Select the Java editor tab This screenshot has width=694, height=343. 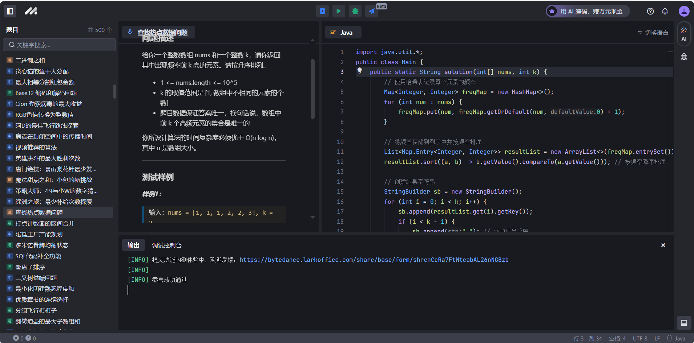click(343, 32)
